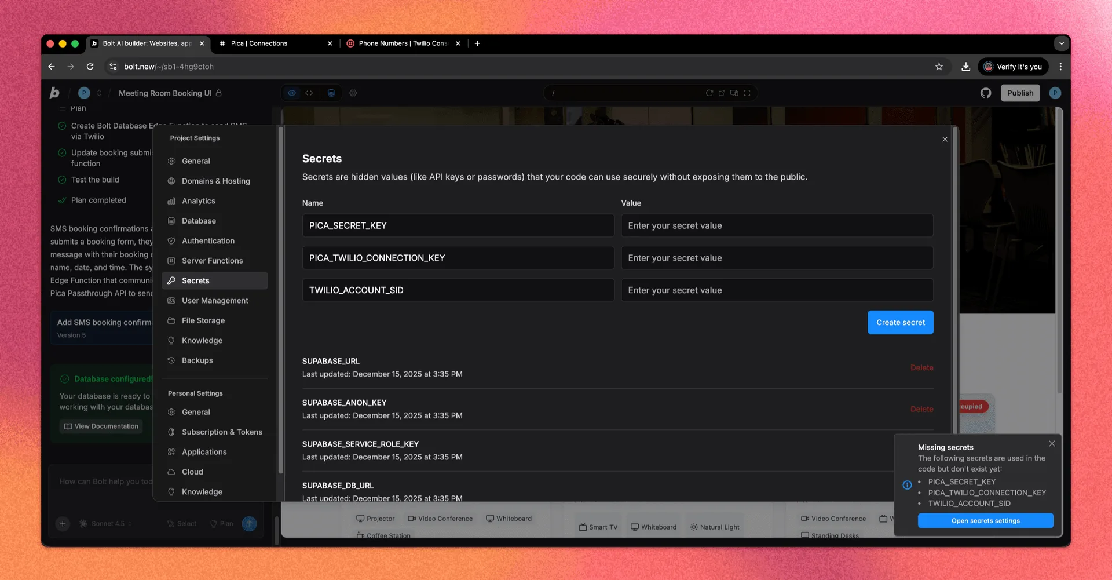The image size is (1112, 580).
Task: Reload the browser page
Action: (90, 67)
